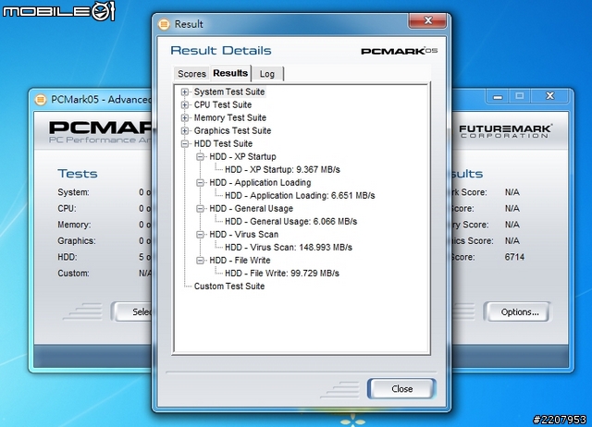
Task: Select the Graphics Test Suite row
Action: pos(232,131)
